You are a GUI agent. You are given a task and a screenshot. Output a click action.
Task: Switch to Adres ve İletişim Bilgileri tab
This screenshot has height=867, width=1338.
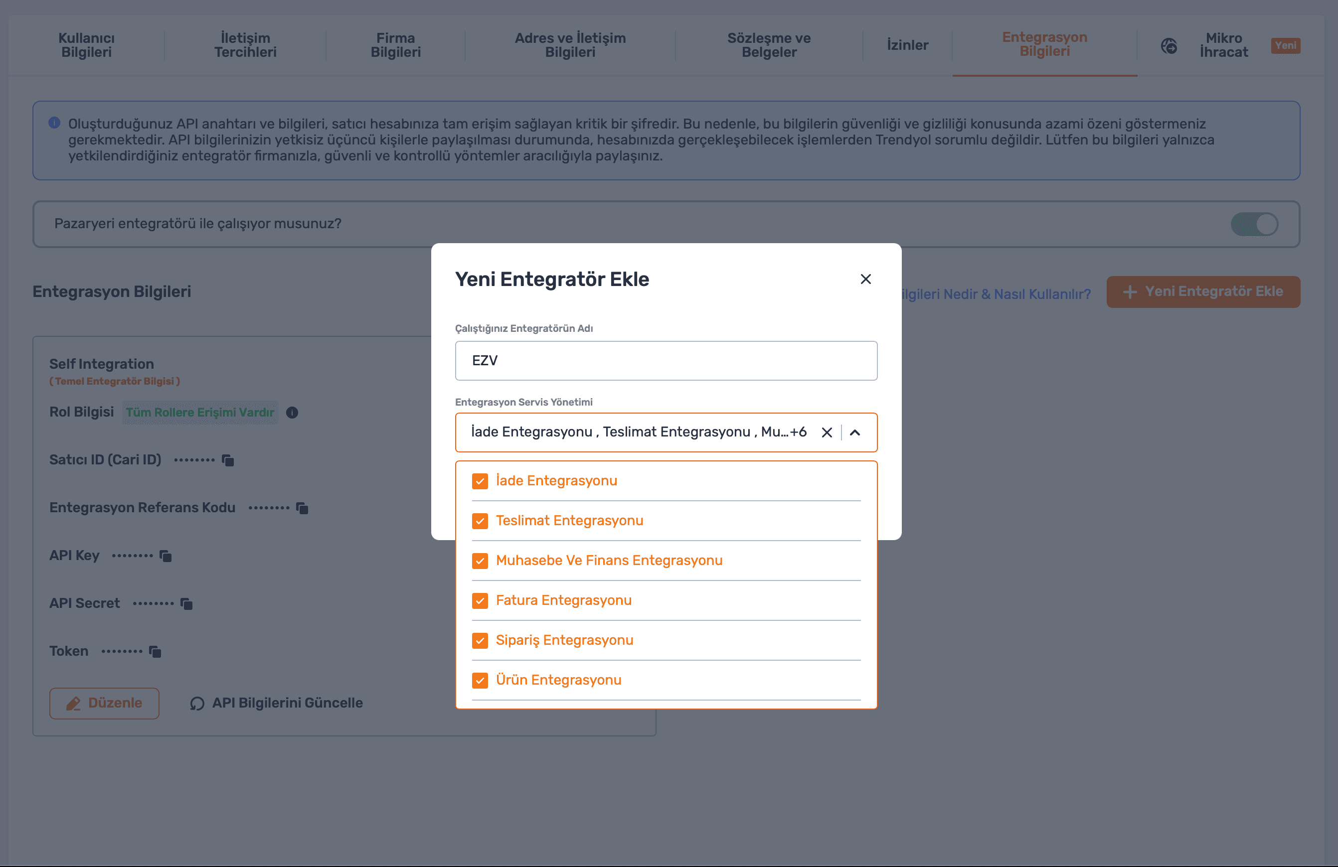tap(570, 45)
